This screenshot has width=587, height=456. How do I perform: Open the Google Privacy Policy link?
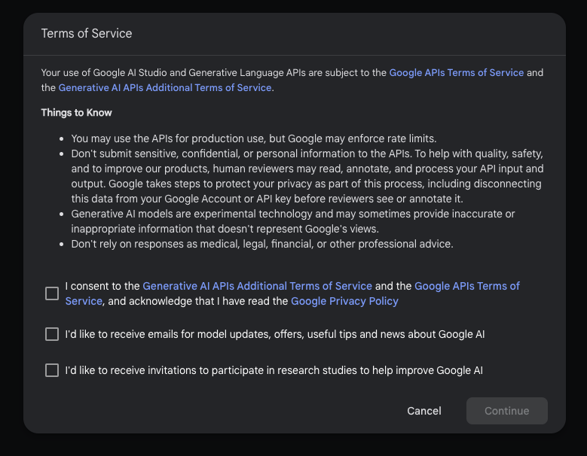(344, 301)
